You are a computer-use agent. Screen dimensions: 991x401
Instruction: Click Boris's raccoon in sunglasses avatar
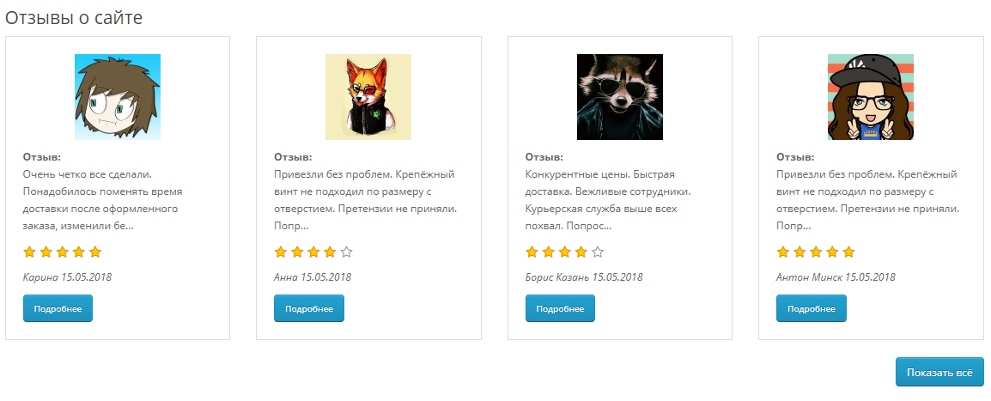[x=620, y=97]
